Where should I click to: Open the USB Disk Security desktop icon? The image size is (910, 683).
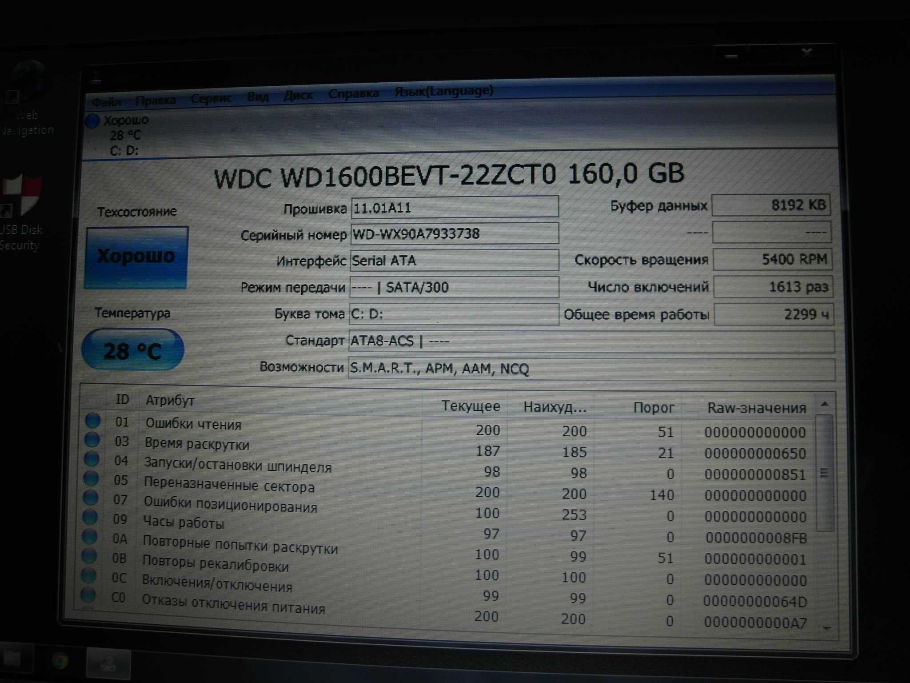(x=21, y=213)
